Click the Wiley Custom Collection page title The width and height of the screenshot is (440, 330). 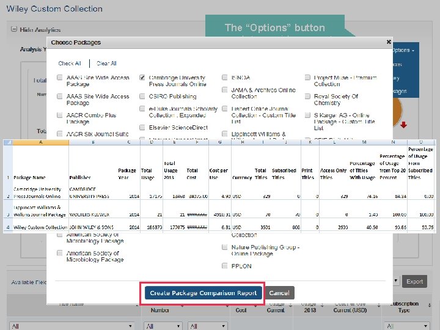pos(54,9)
